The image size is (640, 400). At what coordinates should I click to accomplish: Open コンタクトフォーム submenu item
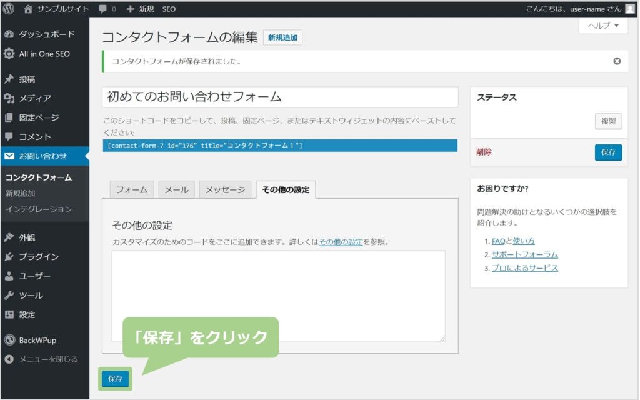[x=39, y=177]
